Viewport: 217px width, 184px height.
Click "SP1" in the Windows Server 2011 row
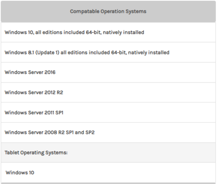59,113
